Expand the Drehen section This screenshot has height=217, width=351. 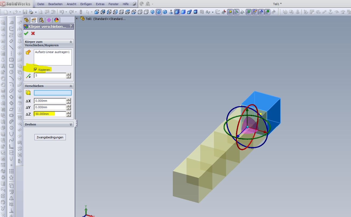[x=71, y=124]
